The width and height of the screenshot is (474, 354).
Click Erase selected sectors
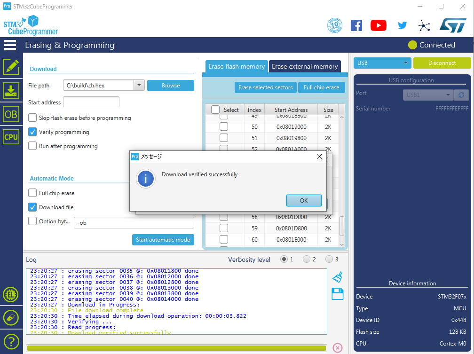pyautogui.click(x=265, y=87)
